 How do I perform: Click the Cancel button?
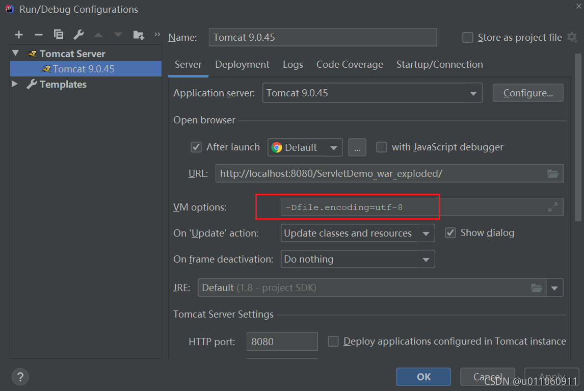tap(488, 377)
